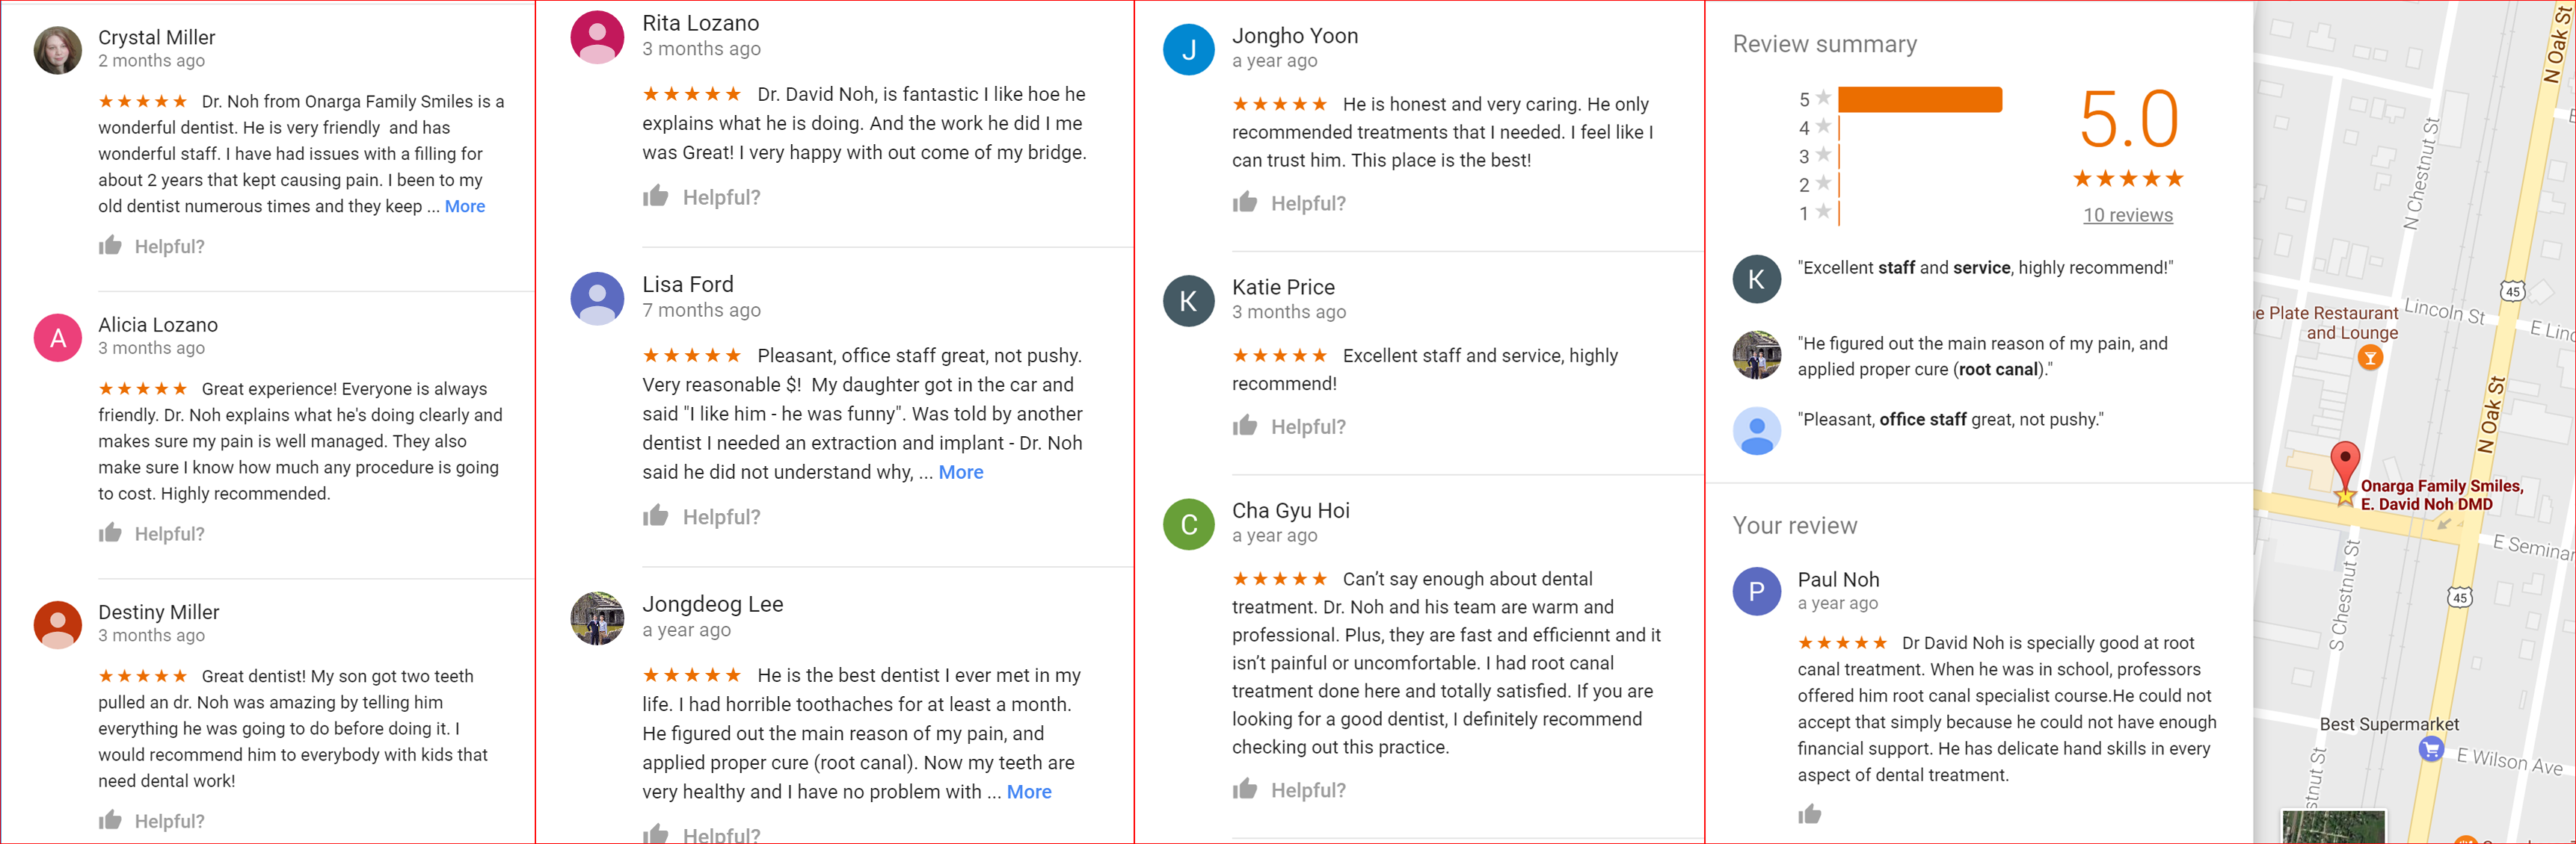Toggle helpful on Destiny Miller's review
Image resolution: width=2576 pixels, height=844 pixels.
tap(110, 821)
